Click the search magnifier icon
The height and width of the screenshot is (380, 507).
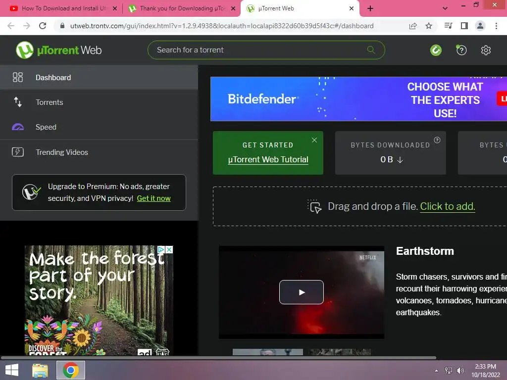371,50
